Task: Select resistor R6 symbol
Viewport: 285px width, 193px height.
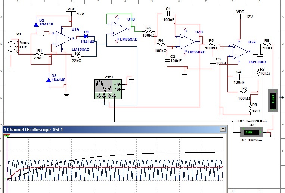Action: (x=244, y=92)
